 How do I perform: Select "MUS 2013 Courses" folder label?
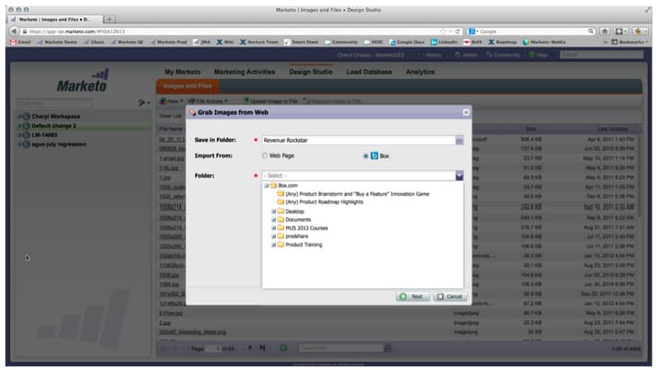point(306,228)
